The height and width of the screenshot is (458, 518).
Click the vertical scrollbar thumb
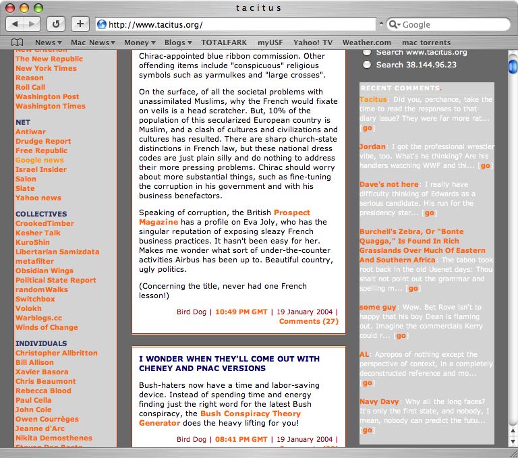click(x=513, y=67)
